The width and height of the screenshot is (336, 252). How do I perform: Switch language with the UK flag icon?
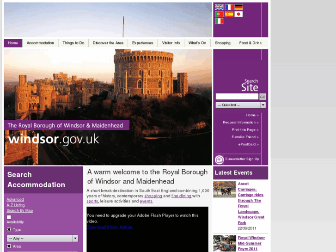point(219,7)
